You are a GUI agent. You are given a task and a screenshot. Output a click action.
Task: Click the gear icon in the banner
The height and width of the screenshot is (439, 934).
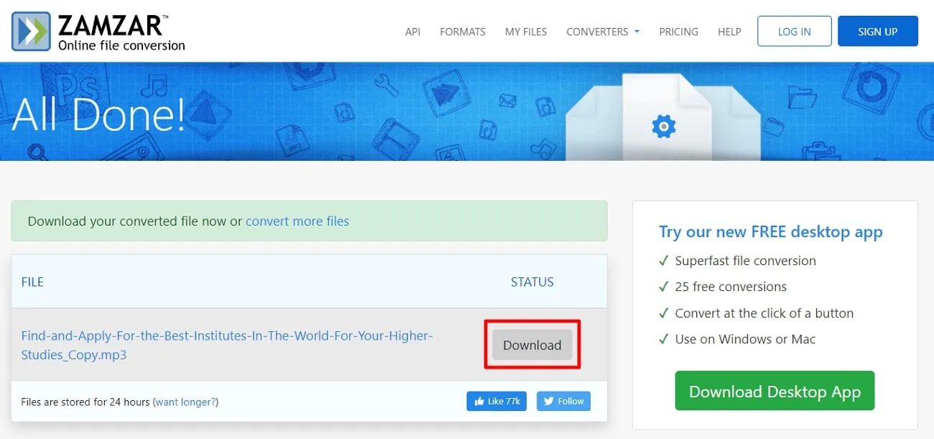click(x=664, y=128)
